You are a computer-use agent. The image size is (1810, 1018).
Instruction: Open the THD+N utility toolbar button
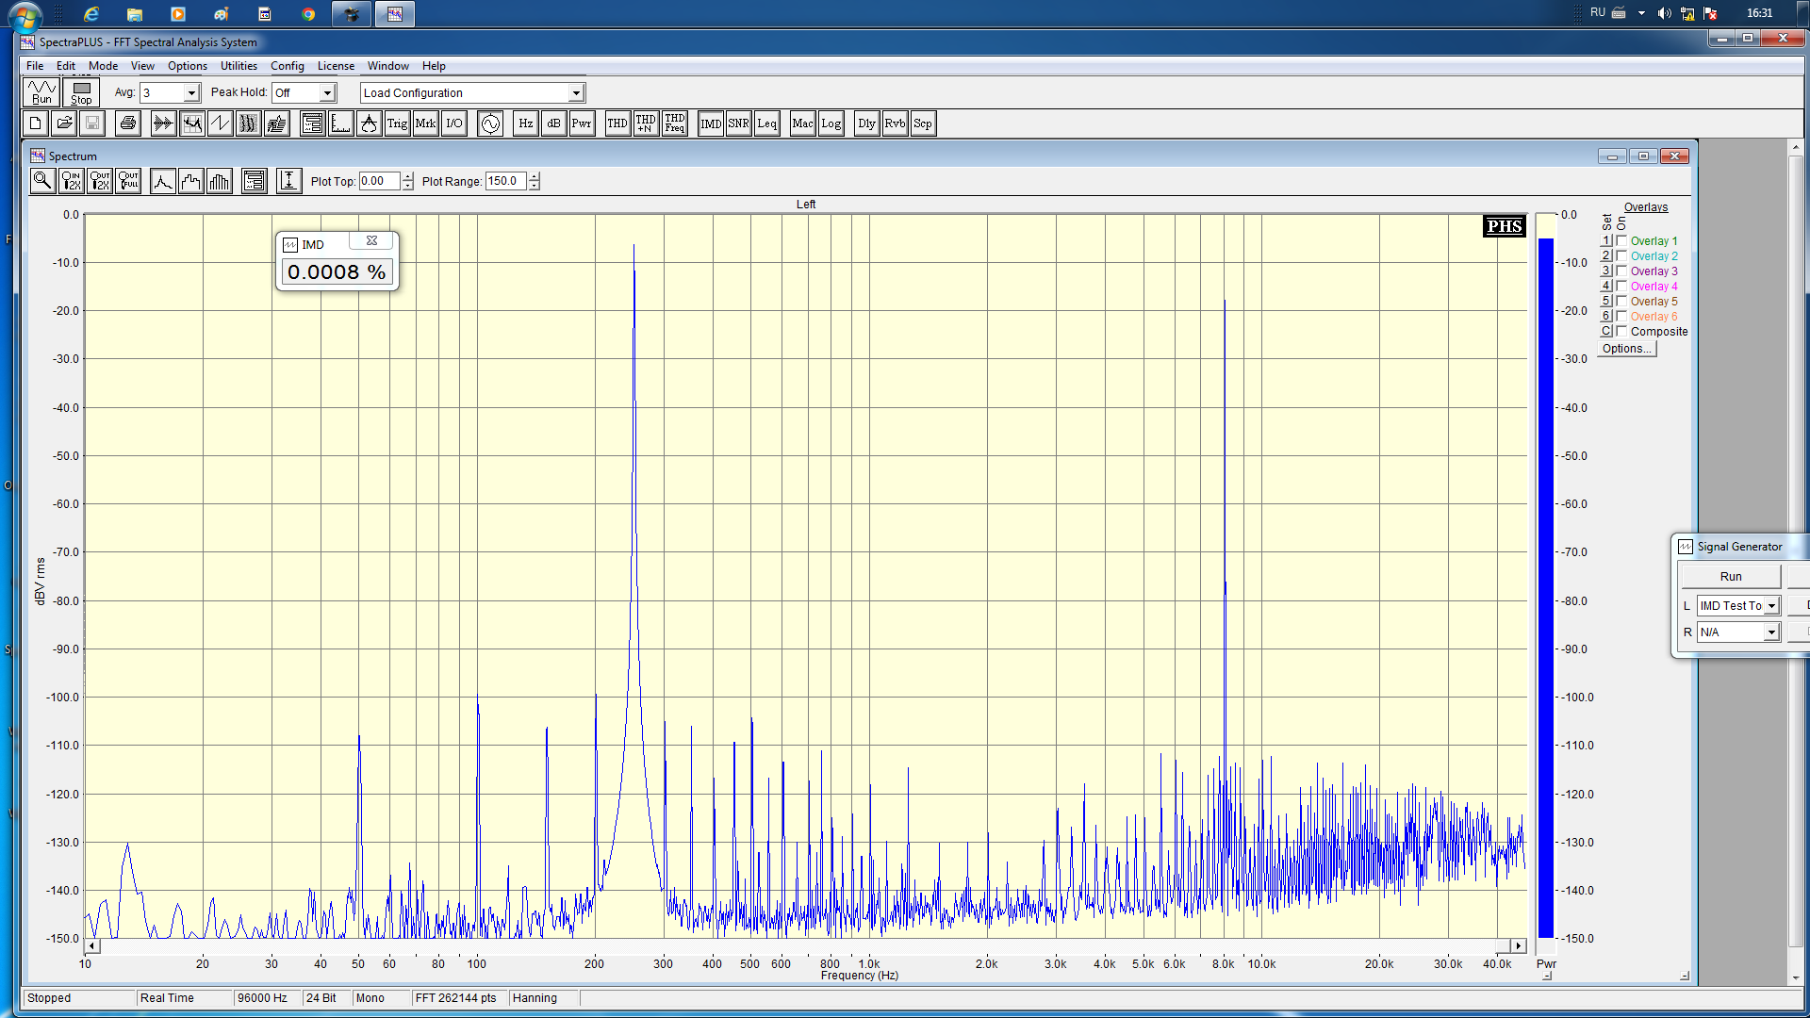pyautogui.click(x=646, y=123)
